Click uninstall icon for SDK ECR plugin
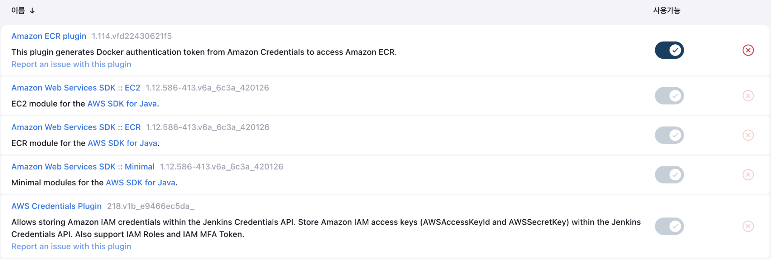Viewport: 771px width, 259px height. (x=748, y=135)
